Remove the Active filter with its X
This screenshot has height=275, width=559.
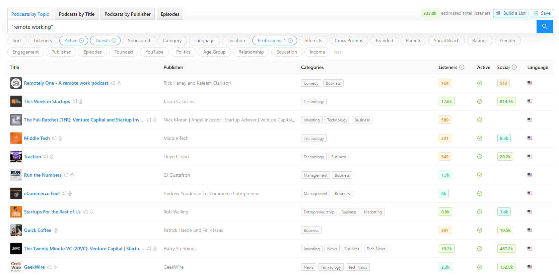(81, 40)
